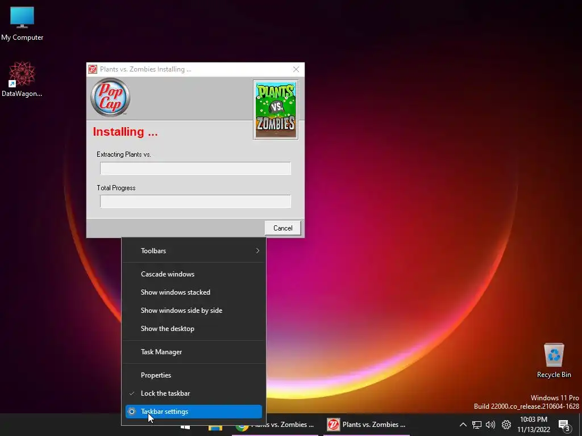Cancel the Plants vs. Zombies installation
This screenshot has width=582, height=436.
coord(283,228)
